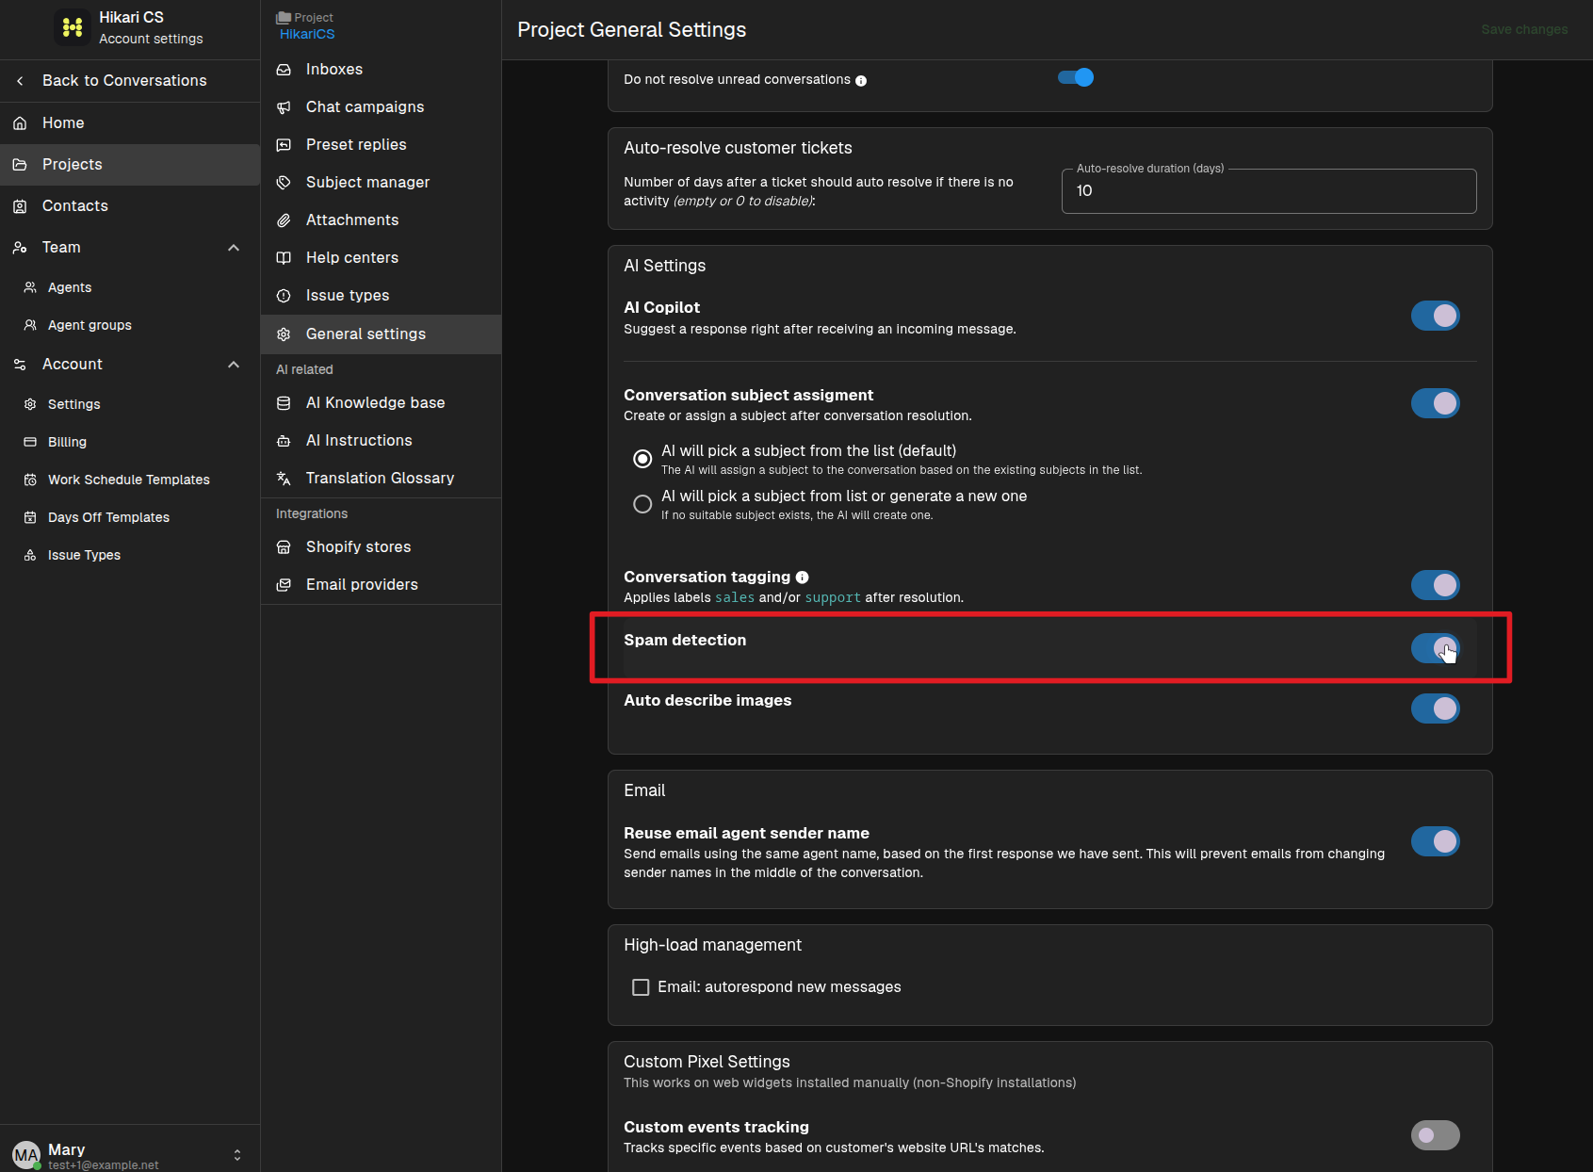Collapse the Team section chevron
The height and width of the screenshot is (1172, 1593).
coord(234,248)
